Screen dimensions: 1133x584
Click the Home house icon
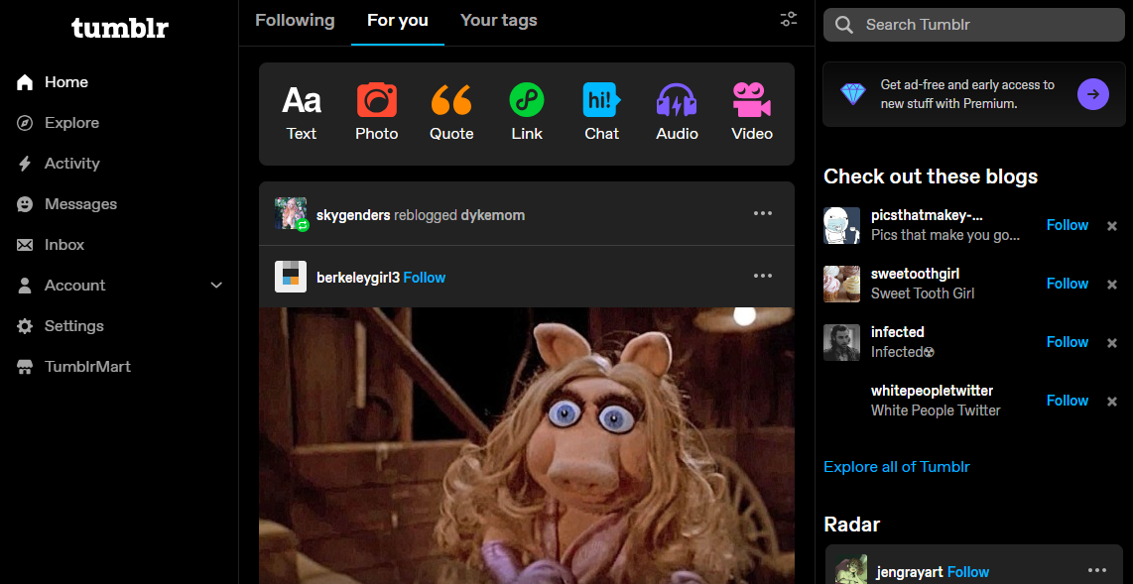(25, 82)
